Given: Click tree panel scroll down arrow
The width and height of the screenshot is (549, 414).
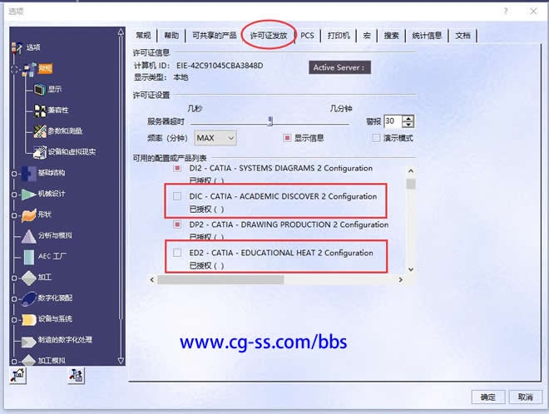Looking at the screenshot, I should 121,361.
